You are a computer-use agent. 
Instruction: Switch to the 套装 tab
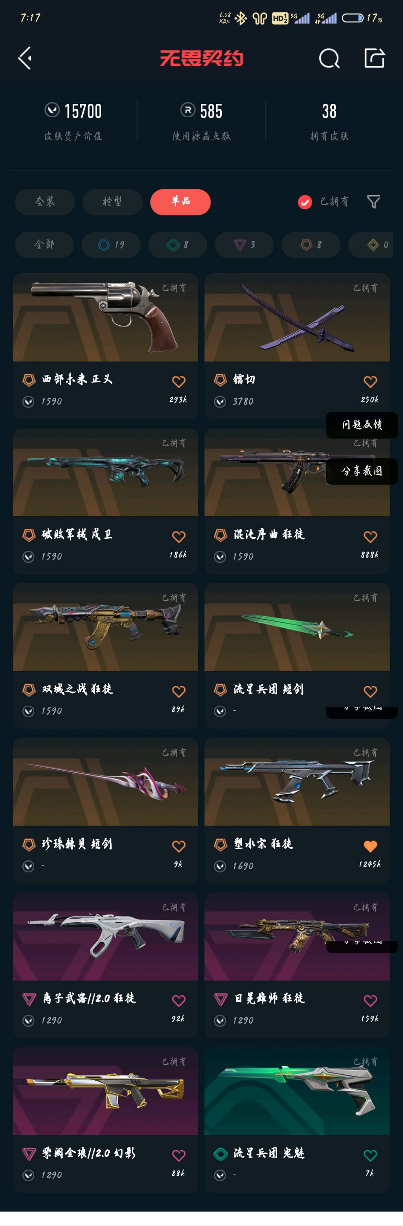click(45, 202)
